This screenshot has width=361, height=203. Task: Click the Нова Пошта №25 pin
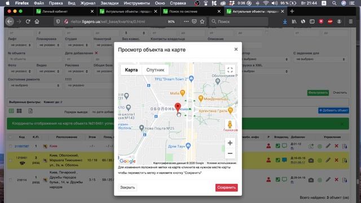142,128
